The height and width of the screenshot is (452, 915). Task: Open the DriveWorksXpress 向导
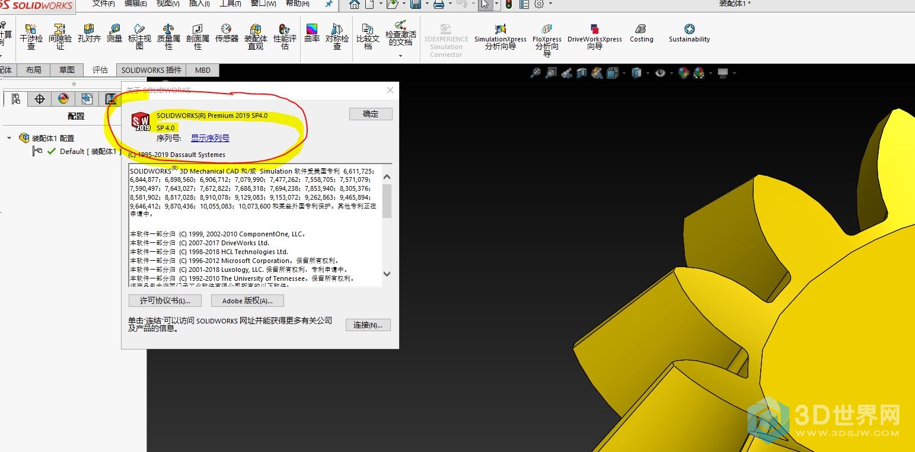595,37
